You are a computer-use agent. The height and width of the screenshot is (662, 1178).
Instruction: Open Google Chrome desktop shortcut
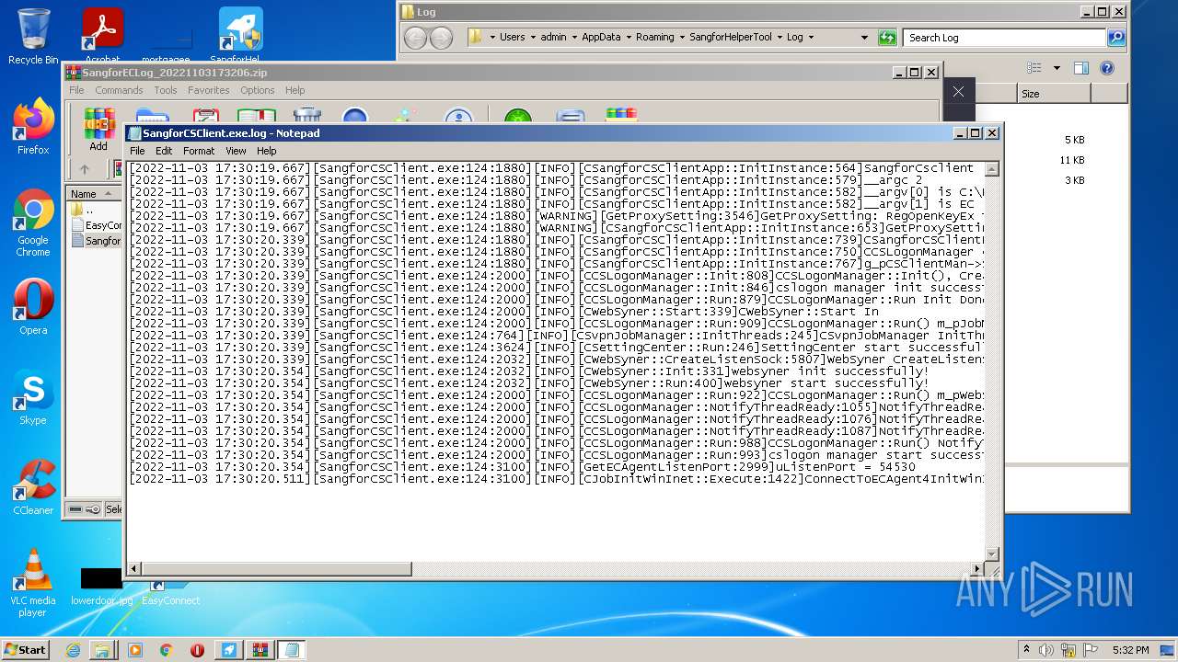pyautogui.click(x=33, y=223)
